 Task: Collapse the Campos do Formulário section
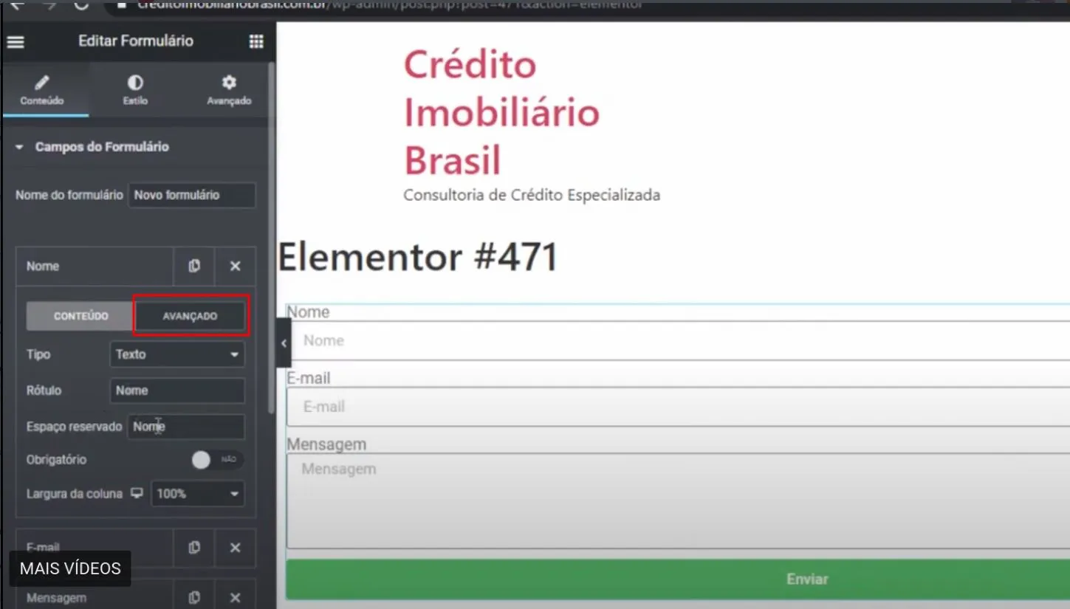tap(92, 147)
